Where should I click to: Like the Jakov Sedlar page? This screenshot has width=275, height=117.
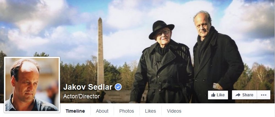(x=218, y=95)
